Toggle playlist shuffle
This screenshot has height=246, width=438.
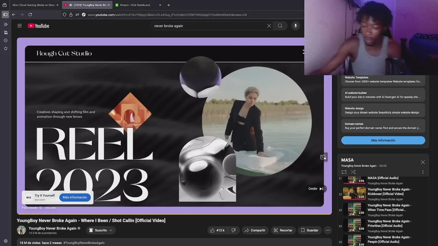click(353, 172)
